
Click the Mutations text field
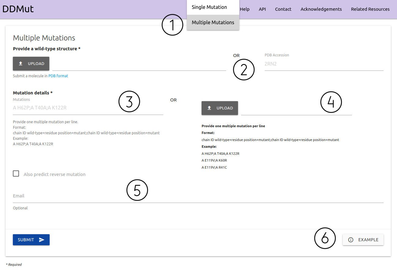tap(88, 108)
